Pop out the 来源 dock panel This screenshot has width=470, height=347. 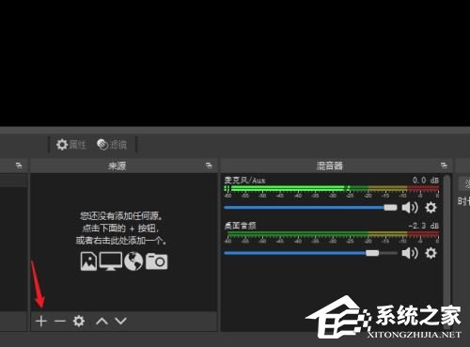click(x=209, y=166)
